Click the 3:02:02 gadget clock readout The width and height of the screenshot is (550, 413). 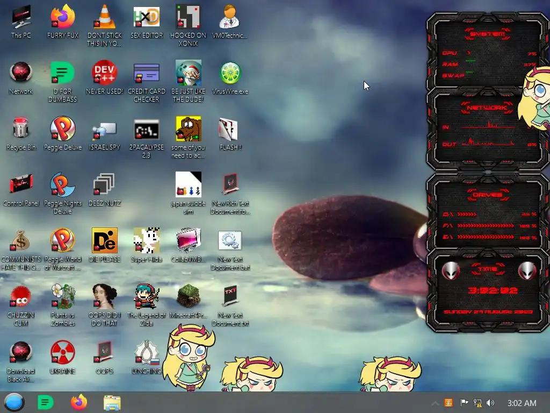click(493, 290)
